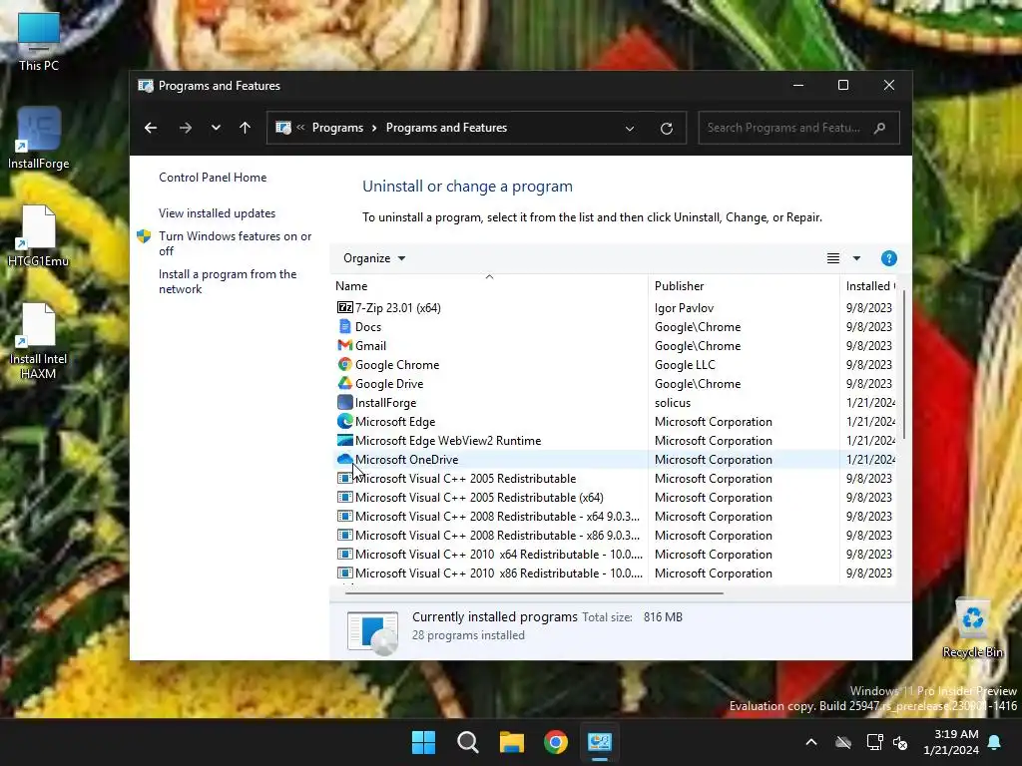This screenshot has width=1022, height=766.
Task: Click the Refresh button in address bar
Action: [x=666, y=129]
